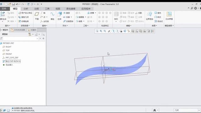The image size is (201, 113).
Task: Switch to the 柔性建模 (Flexible Modeling) tab
Action: (x=71, y=9)
